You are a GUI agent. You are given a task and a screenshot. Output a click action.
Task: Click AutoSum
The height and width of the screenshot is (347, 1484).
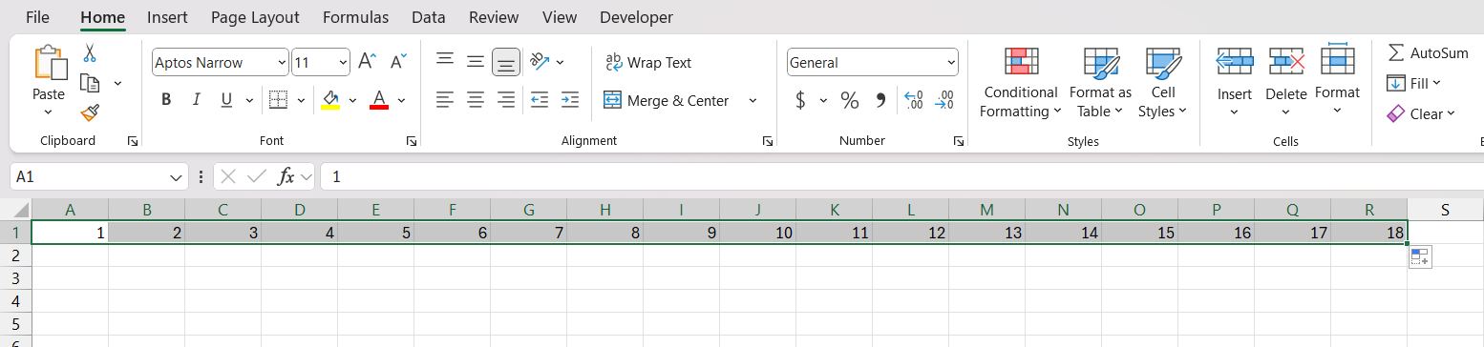tap(1428, 53)
